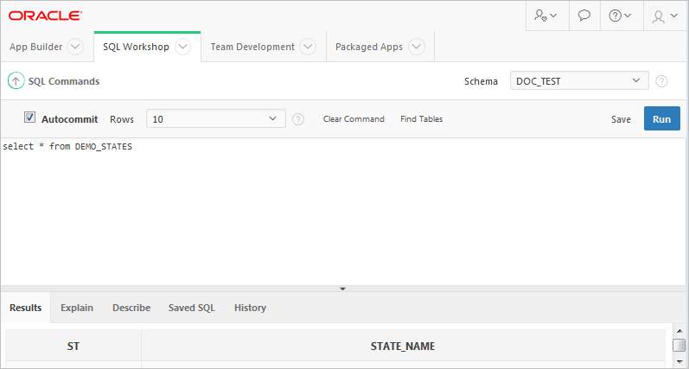Expand the SQL Workshop menu arrow
The height and width of the screenshot is (369, 689).
tap(182, 47)
